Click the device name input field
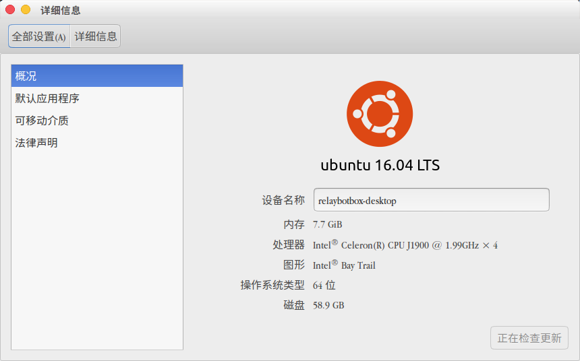Image resolution: width=580 pixels, height=361 pixels. (432, 200)
